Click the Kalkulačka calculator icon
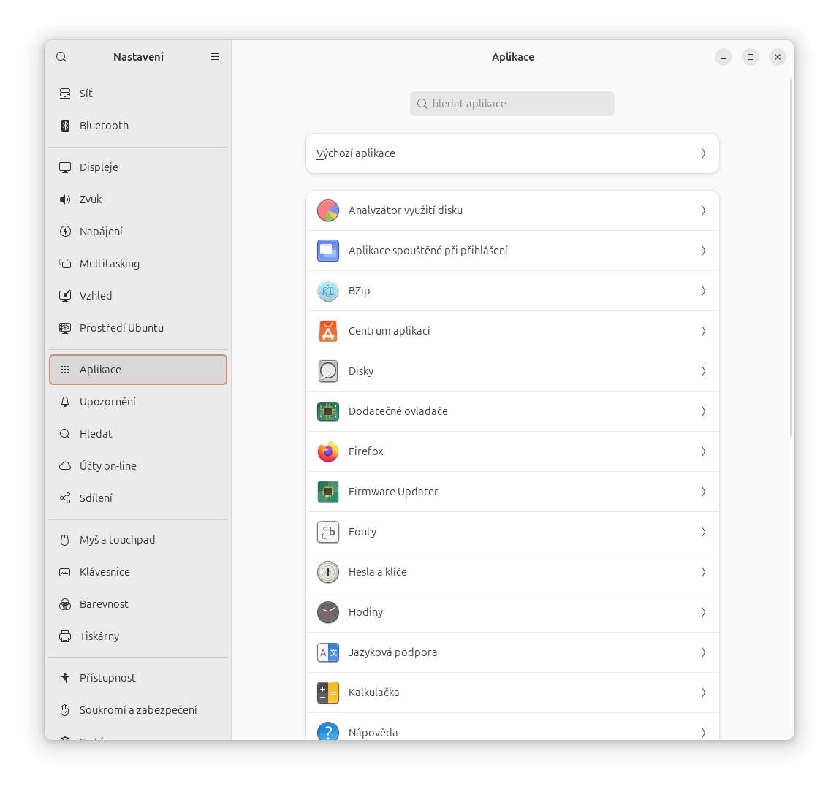This screenshot has height=789, width=839. coord(328,693)
